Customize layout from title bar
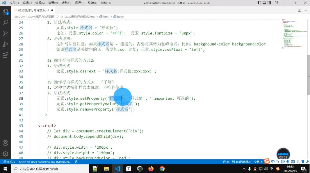This screenshot has width=310, height=173. (x=276, y=3)
